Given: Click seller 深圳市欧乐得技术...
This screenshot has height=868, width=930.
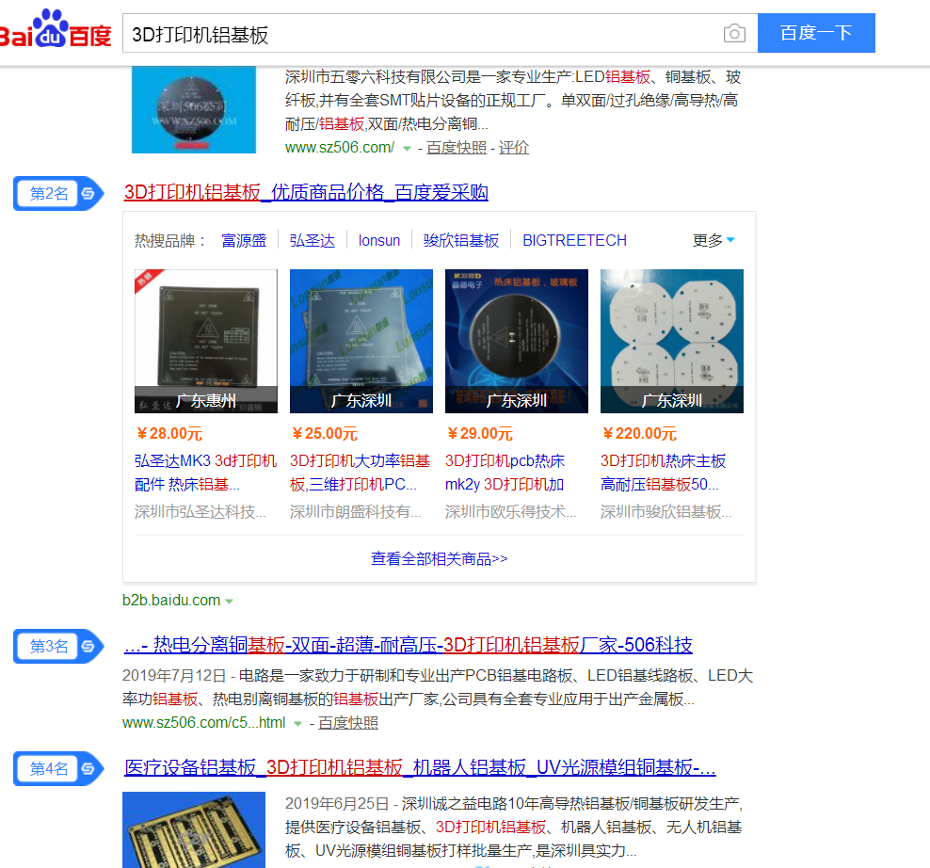Looking at the screenshot, I should click(511, 511).
